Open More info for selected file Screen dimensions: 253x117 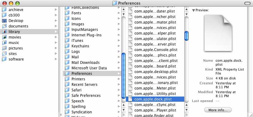218,110
